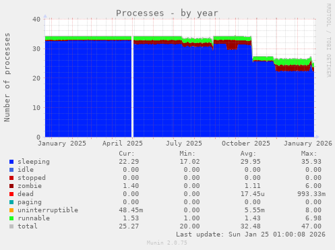Click dead maximum value 993.33m
The height and width of the screenshot is (250, 335).
311,194
